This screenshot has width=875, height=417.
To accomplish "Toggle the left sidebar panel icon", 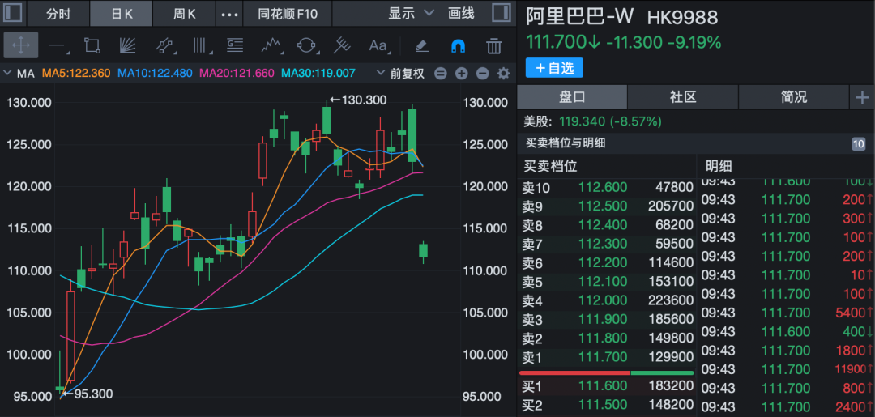I will point(13,14).
